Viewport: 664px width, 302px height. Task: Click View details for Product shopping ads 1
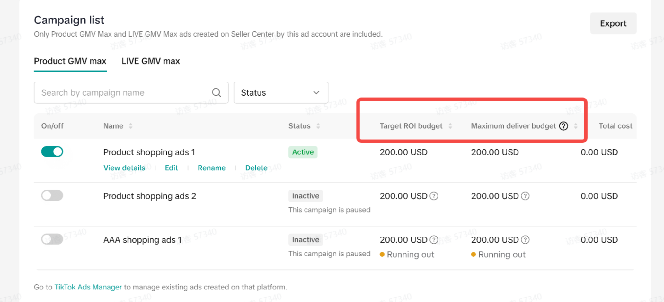(124, 168)
